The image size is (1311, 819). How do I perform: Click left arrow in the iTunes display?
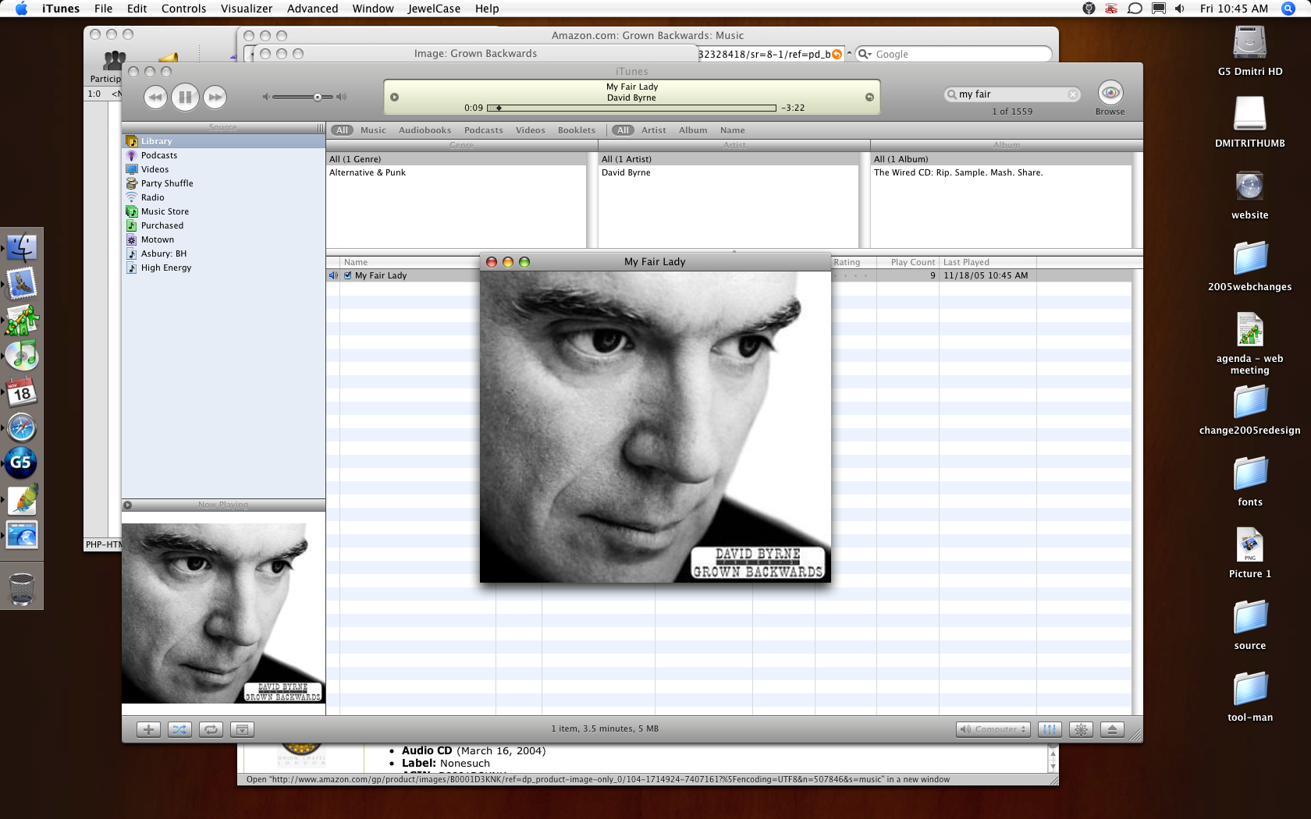click(394, 97)
